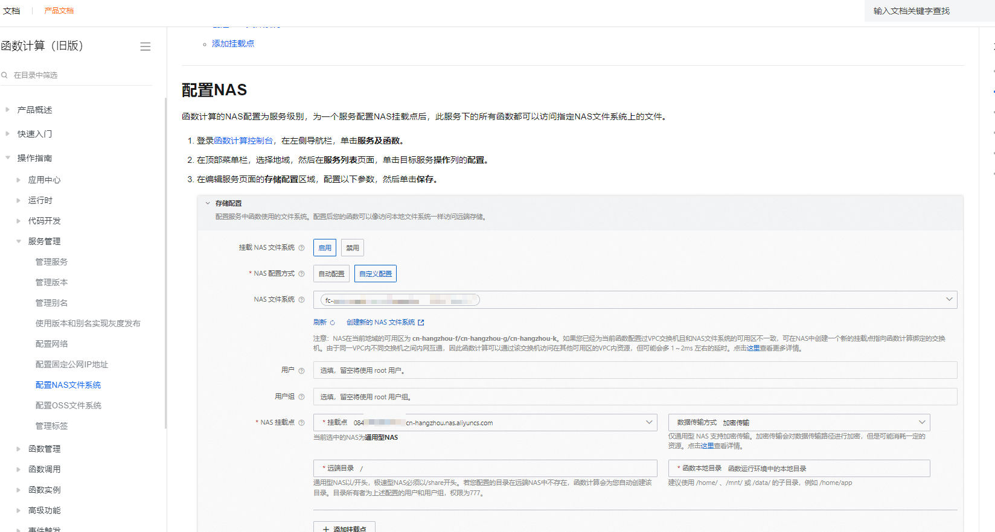Expand 函数调用 tree node
The image size is (995, 532).
[18, 469]
